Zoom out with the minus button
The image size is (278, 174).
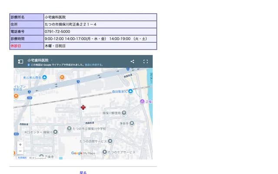click(x=20, y=151)
